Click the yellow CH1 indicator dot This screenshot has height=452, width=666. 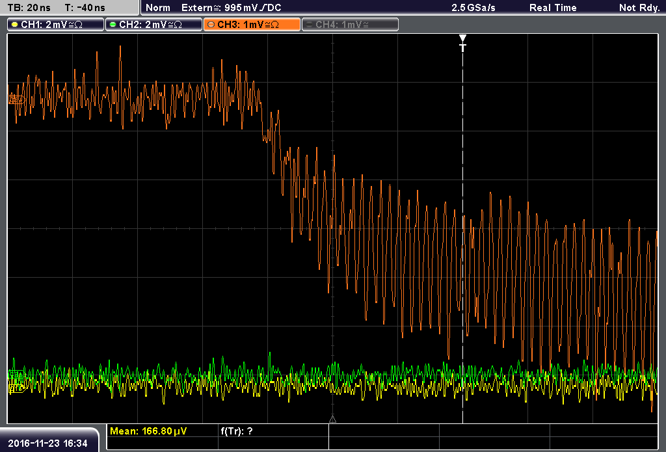14,25
